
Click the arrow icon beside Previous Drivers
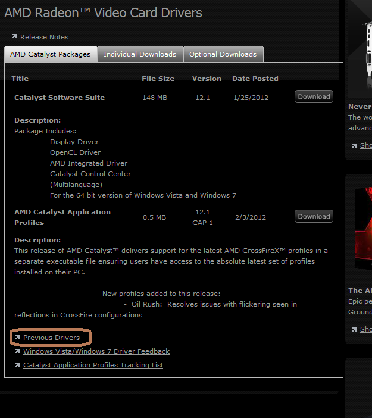click(17, 338)
